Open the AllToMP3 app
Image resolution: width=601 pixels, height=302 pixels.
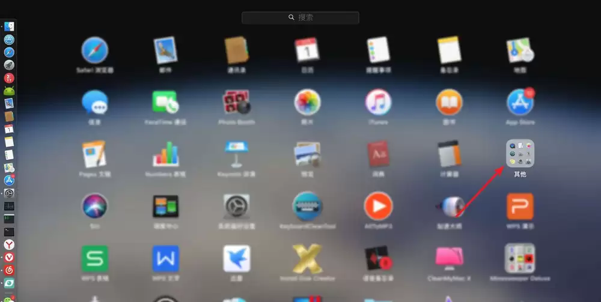pos(378,206)
